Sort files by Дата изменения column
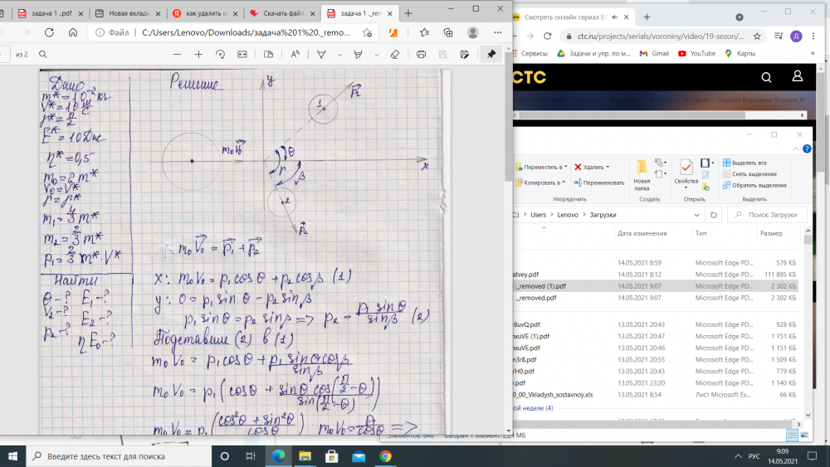 642,233
